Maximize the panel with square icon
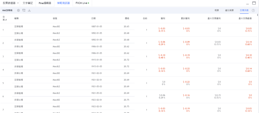 tap(254, 3)
